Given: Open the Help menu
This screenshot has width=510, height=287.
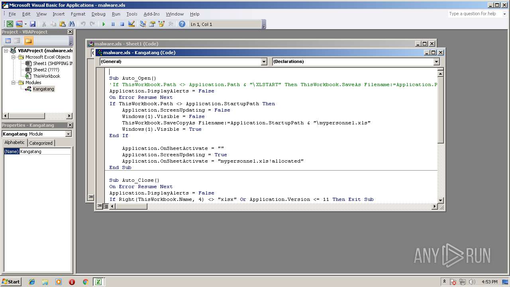Looking at the screenshot, I should 194,14.
